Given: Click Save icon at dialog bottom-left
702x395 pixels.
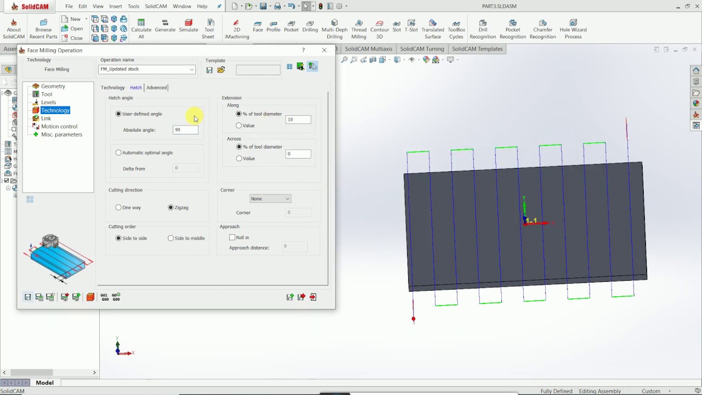Looking at the screenshot, I should pyautogui.click(x=27, y=297).
